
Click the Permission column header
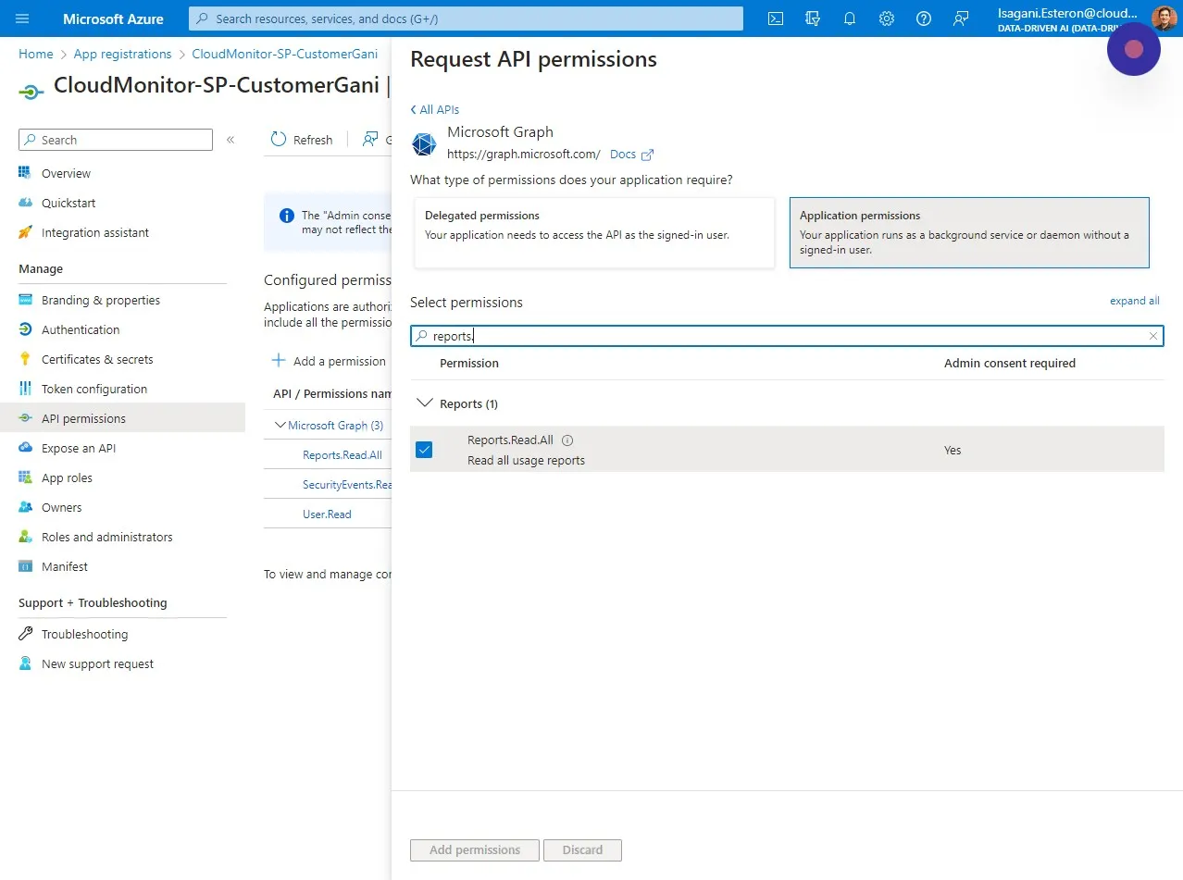click(x=469, y=363)
